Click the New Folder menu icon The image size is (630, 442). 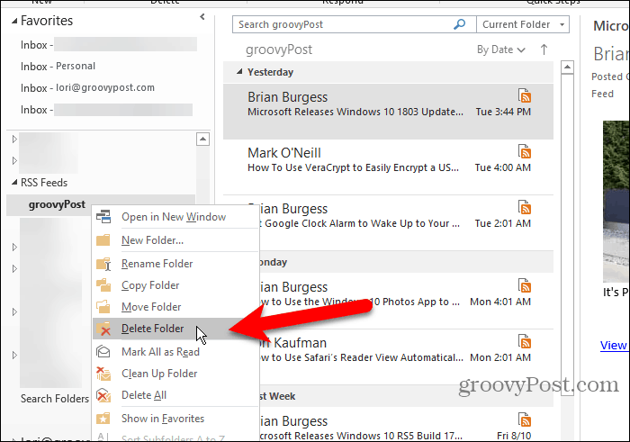(103, 239)
